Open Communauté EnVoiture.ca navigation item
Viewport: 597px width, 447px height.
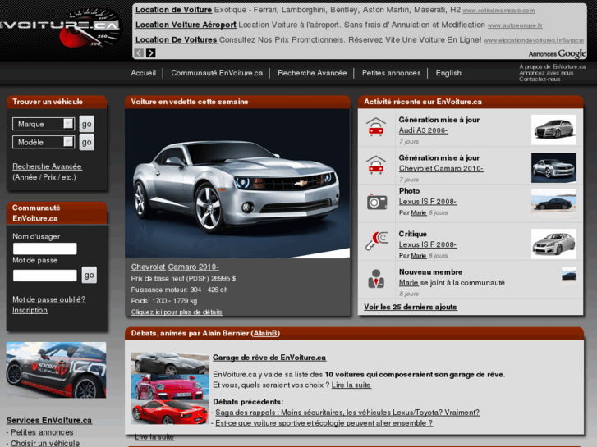pyautogui.click(x=217, y=73)
